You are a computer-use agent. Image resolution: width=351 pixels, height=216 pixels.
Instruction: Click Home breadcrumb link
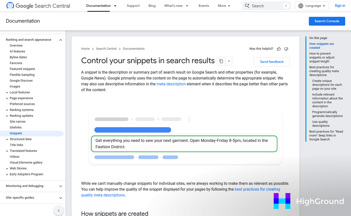[x=85, y=49]
